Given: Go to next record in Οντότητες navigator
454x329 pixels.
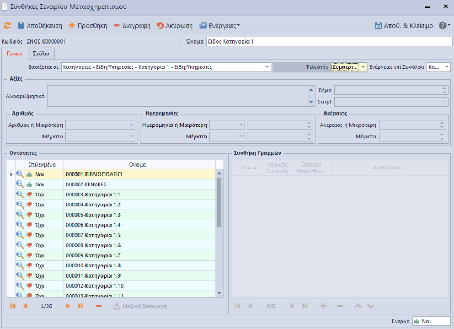Looking at the screenshot, I should [68, 306].
